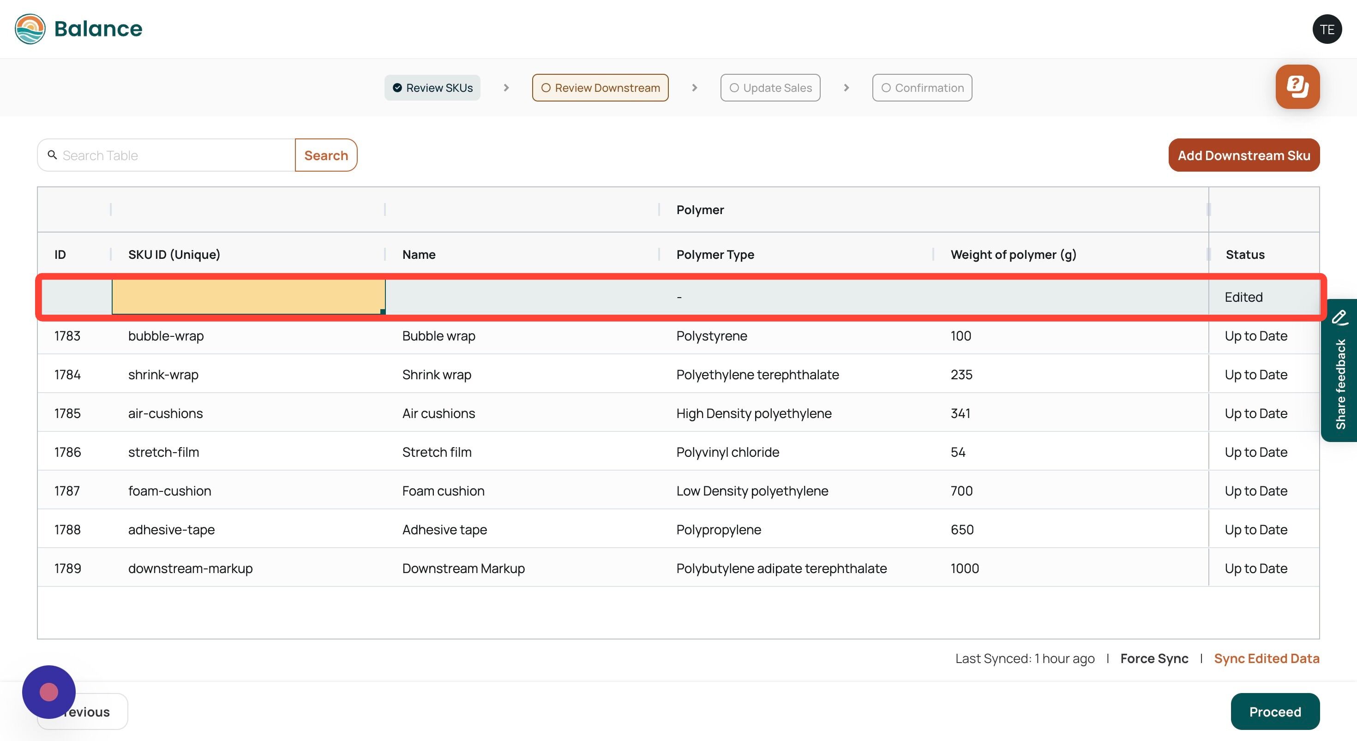Image resolution: width=1357 pixels, height=741 pixels.
Task: Click the Polystyrene polymer type cell
Action: [796, 335]
